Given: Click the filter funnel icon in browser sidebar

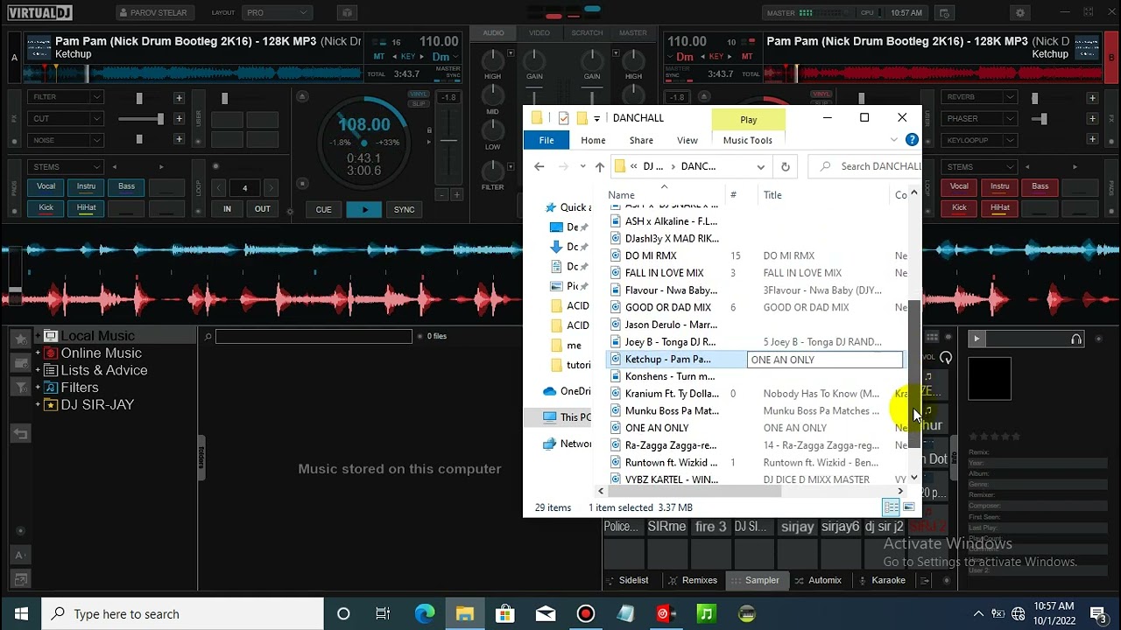Looking at the screenshot, I should coord(21,387).
